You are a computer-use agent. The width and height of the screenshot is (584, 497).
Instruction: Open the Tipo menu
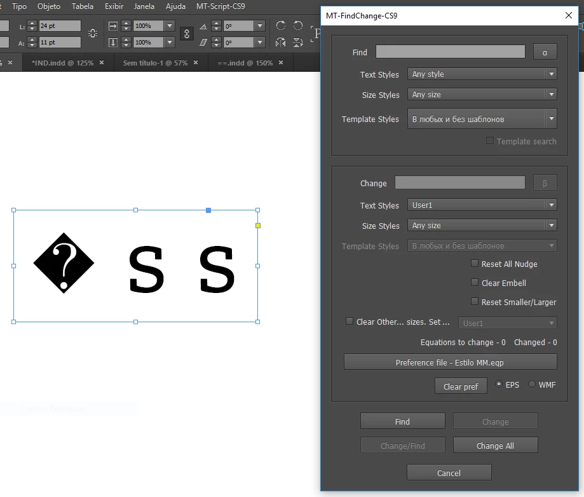(19, 6)
